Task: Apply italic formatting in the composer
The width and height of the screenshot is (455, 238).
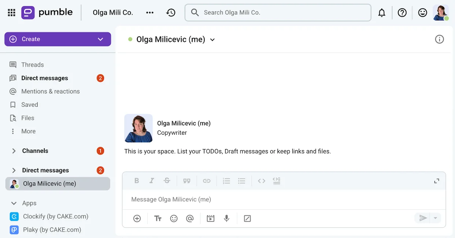Action: [x=152, y=180]
